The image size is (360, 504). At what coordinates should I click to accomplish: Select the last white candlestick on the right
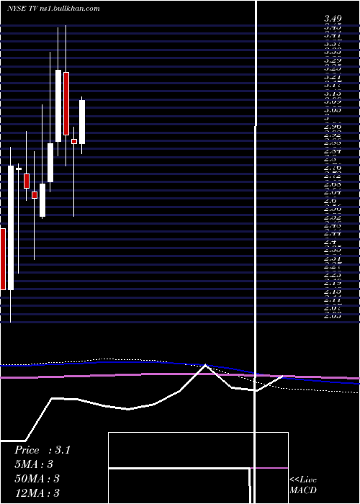[82, 122]
